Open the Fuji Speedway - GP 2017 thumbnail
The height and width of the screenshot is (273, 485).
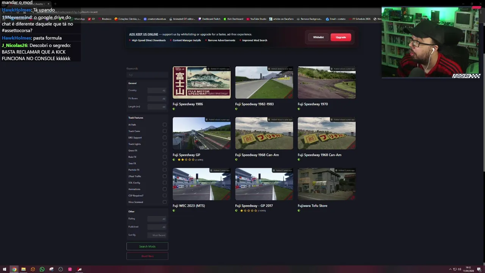point(264,184)
